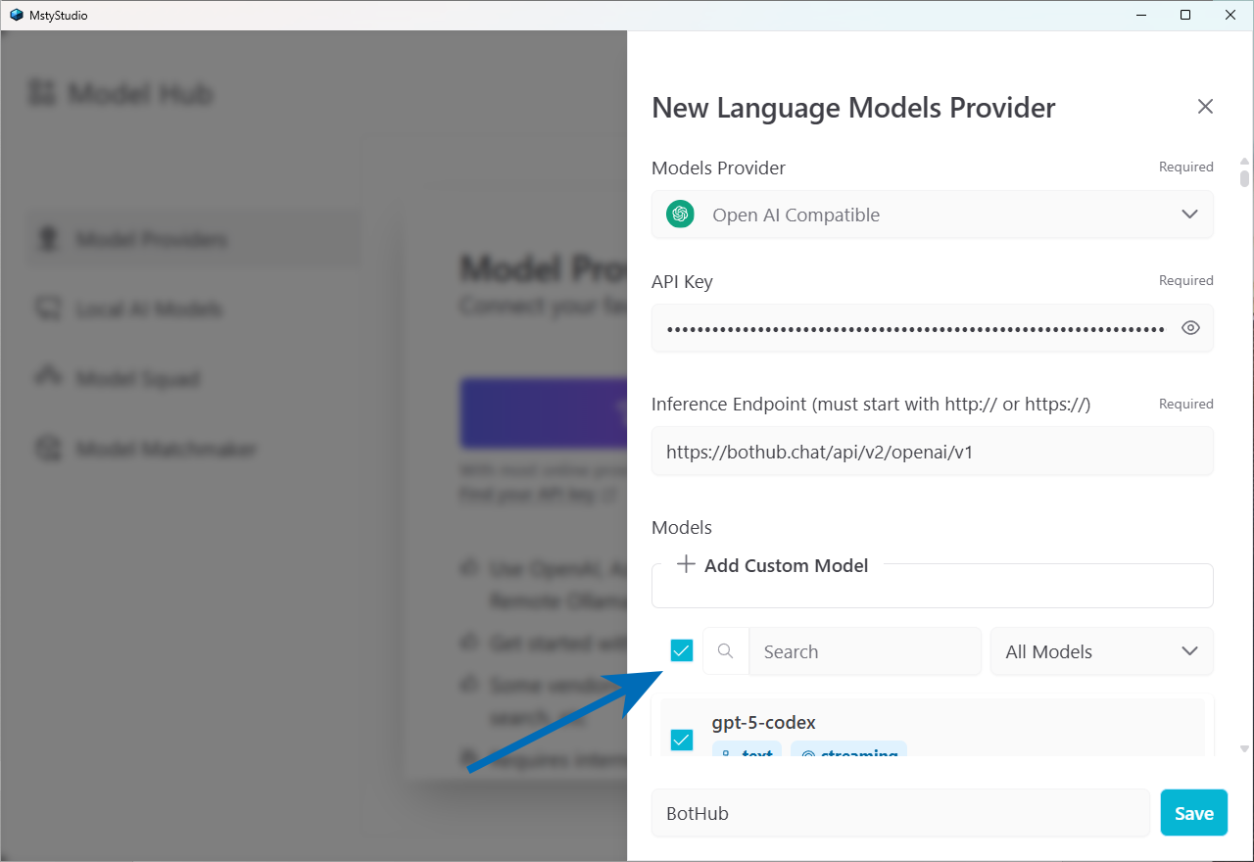This screenshot has height=862, width=1254.
Task: Click the Add Custom Model field
Action: pyautogui.click(x=932, y=590)
